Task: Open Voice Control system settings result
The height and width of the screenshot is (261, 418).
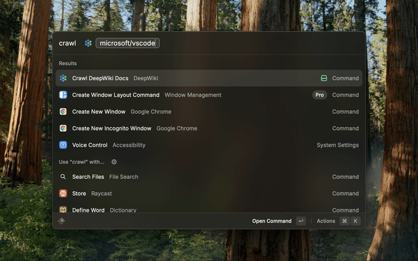Action: [196, 145]
